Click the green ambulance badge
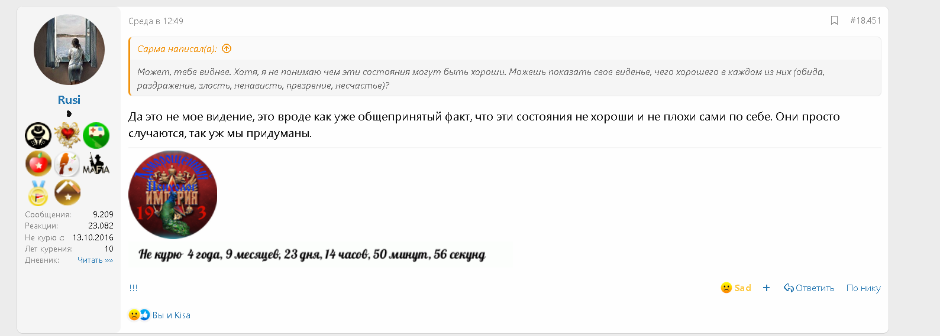 [96, 135]
